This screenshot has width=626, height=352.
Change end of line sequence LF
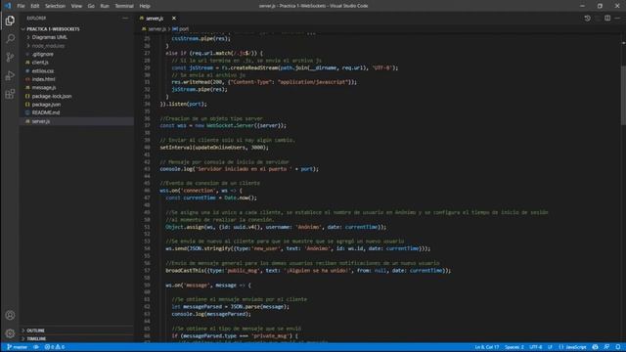(550, 347)
